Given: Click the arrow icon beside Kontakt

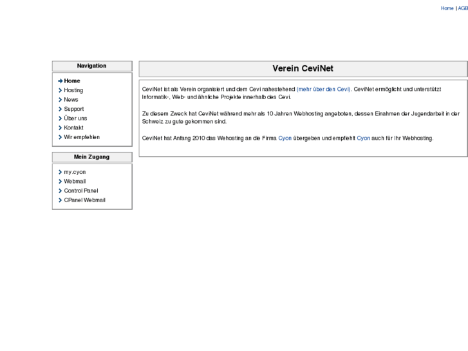Looking at the screenshot, I should [x=60, y=128].
